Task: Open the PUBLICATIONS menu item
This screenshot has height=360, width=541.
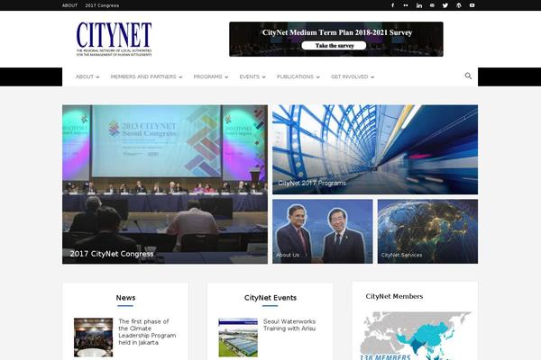Action: click(x=295, y=76)
